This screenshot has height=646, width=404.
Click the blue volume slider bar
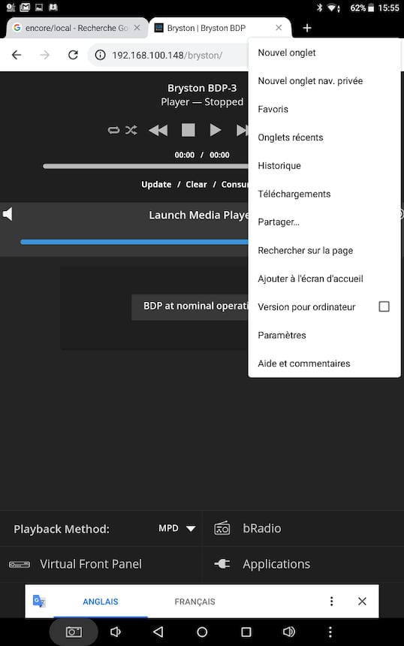pos(134,242)
